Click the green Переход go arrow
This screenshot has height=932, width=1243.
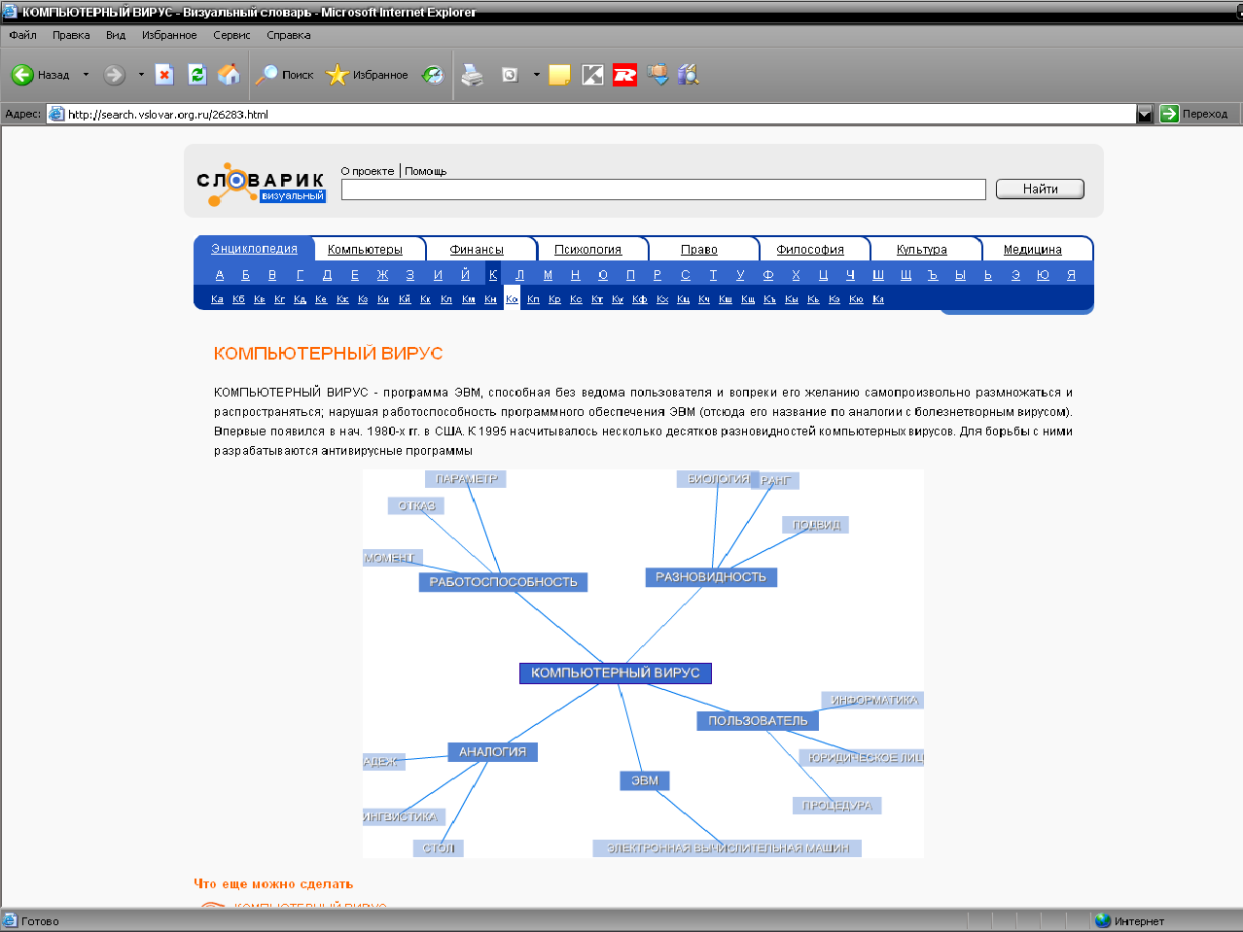(x=1169, y=114)
